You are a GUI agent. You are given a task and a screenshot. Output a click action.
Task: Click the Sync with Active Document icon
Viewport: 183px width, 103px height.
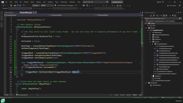click(161, 15)
